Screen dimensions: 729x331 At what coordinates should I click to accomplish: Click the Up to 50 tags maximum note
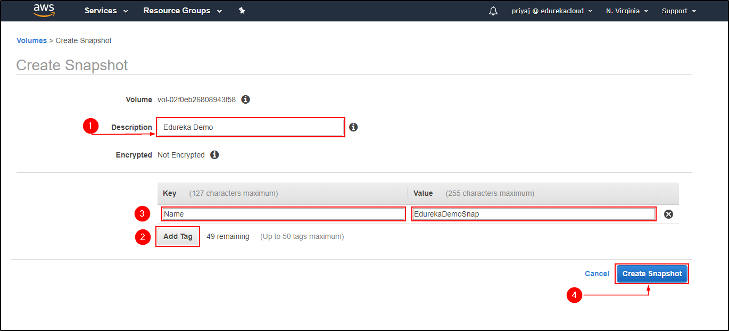[302, 236]
